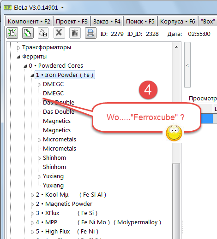Click the Дата time value 02:55:00
217x239 pixels.
tap(199, 34)
